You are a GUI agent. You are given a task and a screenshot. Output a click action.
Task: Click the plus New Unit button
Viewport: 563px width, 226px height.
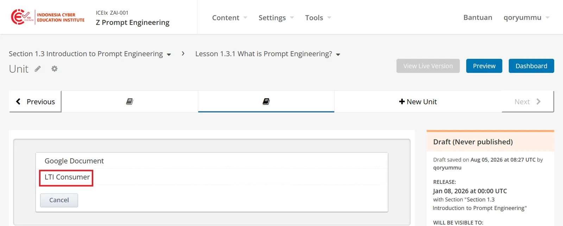click(418, 102)
